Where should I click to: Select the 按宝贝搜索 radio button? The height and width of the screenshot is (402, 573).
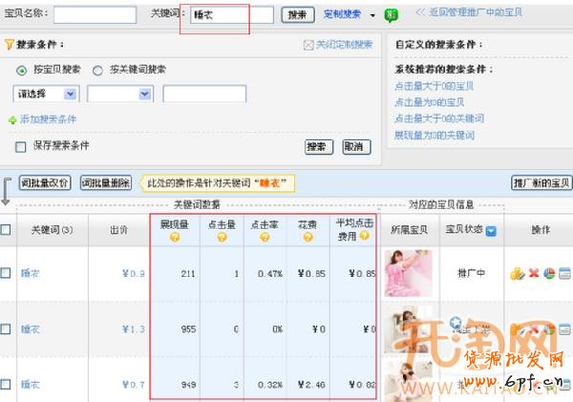pyautogui.click(x=23, y=70)
